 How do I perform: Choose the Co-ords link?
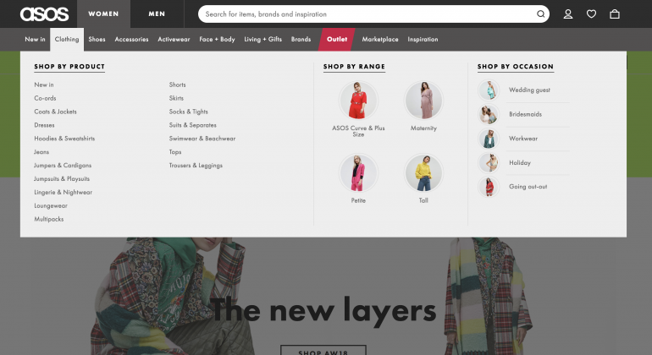tap(45, 98)
